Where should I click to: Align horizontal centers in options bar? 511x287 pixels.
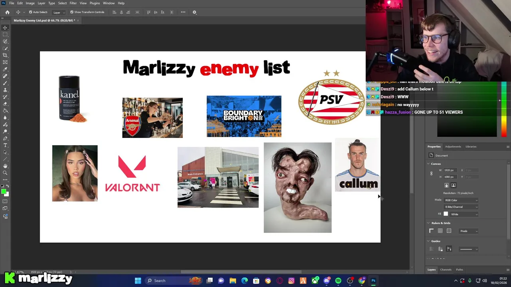(x=121, y=12)
